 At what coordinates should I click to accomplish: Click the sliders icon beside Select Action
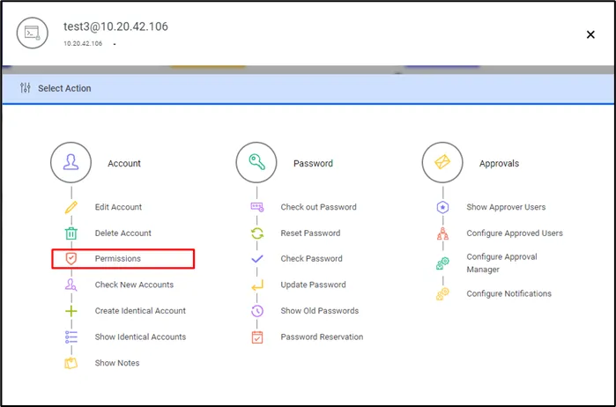pyautogui.click(x=26, y=88)
